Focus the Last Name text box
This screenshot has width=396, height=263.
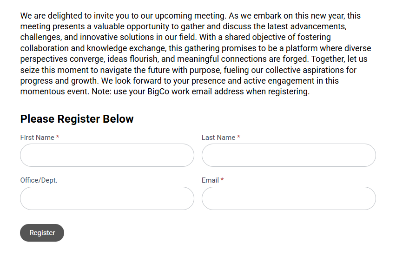289,155
